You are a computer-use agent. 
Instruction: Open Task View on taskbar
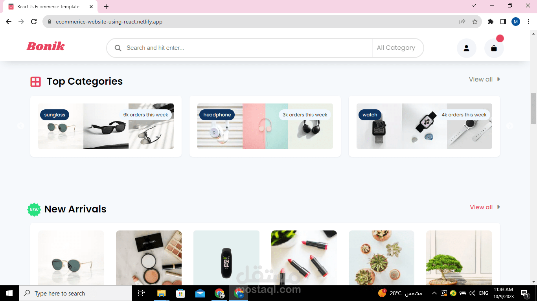tap(142, 293)
